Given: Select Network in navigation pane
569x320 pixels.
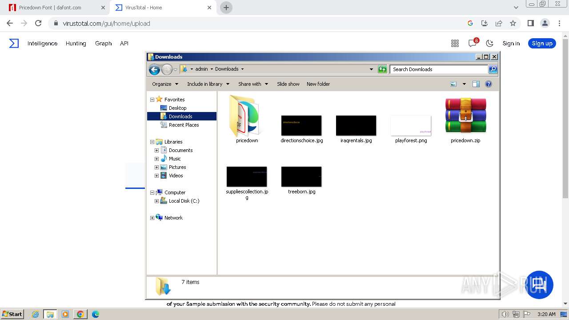Looking at the screenshot, I should (x=173, y=218).
